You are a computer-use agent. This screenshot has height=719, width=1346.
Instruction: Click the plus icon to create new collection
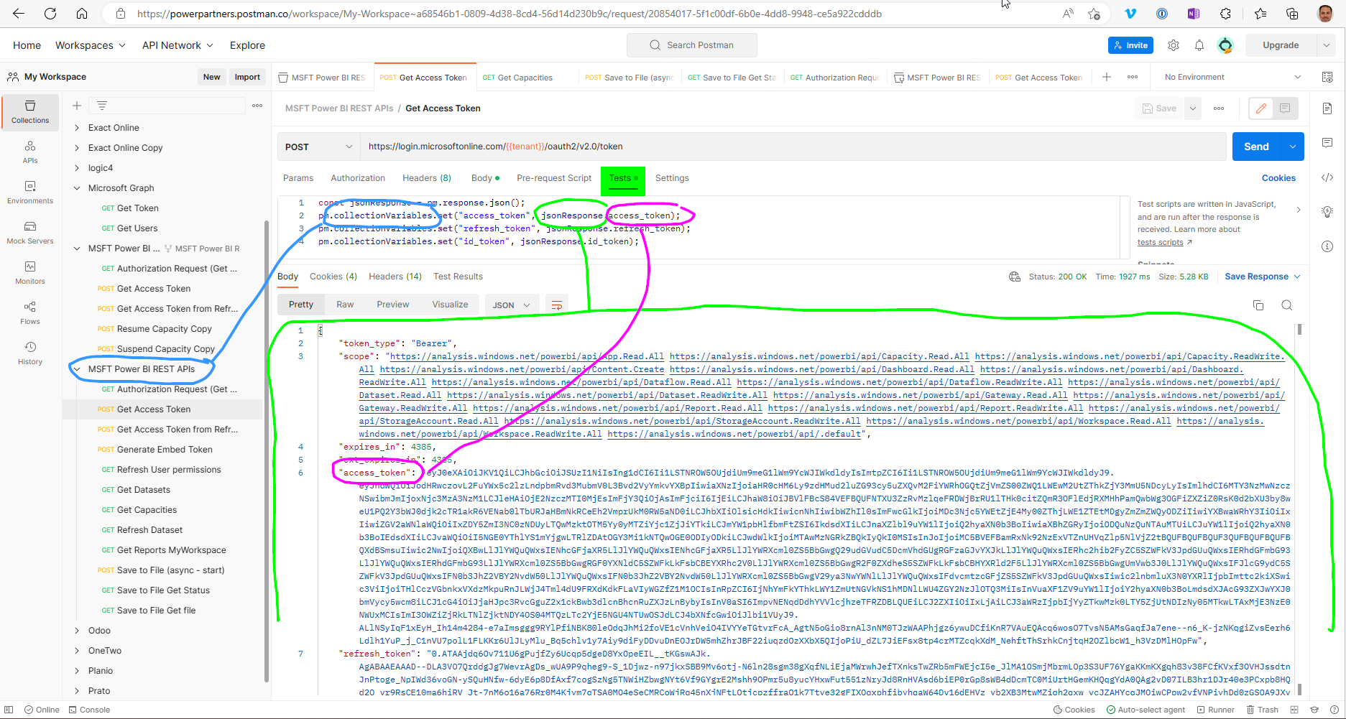pyautogui.click(x=77, y=106)
